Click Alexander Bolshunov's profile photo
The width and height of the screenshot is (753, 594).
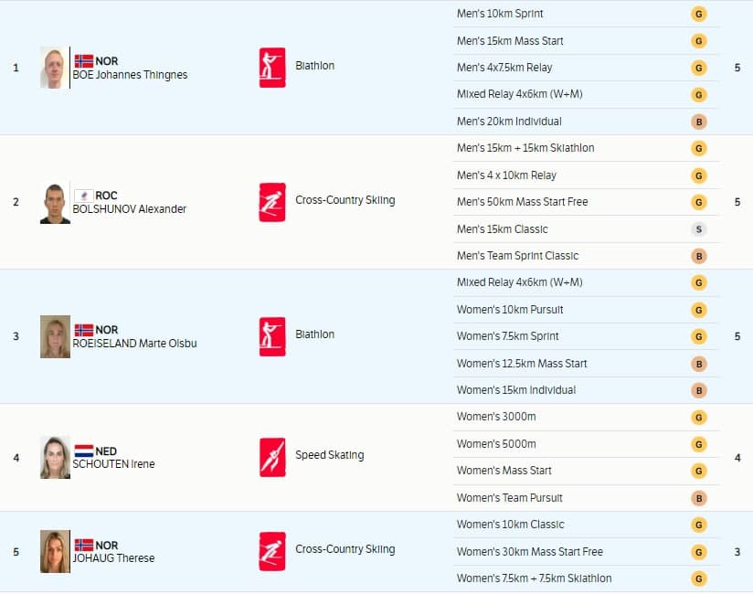(x=55, y=203)
